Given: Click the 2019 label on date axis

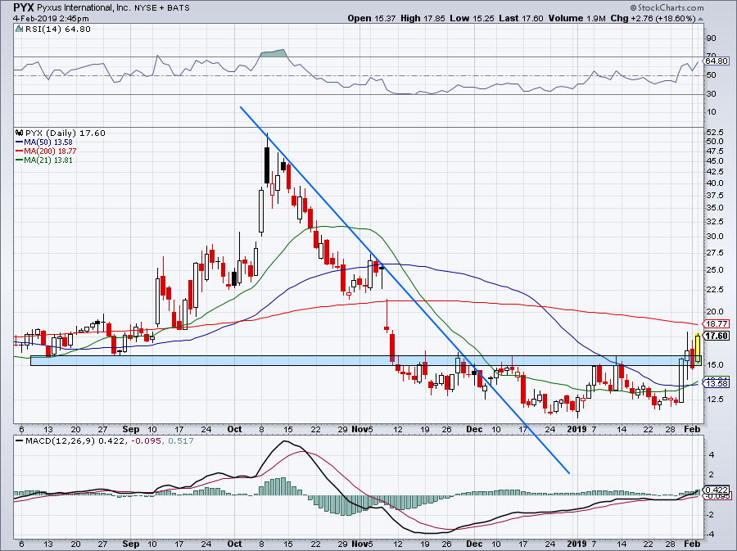Looking at the screenshot, I should (x=578, y=428).
